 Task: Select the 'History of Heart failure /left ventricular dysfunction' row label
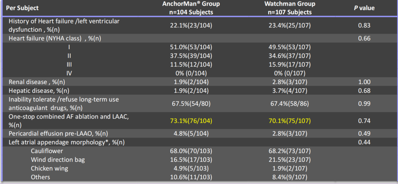coord(64,25)
